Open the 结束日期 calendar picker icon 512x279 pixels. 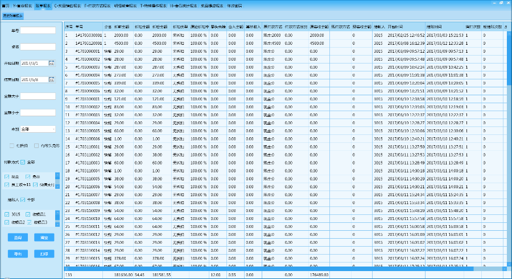(x=51, y=80)
